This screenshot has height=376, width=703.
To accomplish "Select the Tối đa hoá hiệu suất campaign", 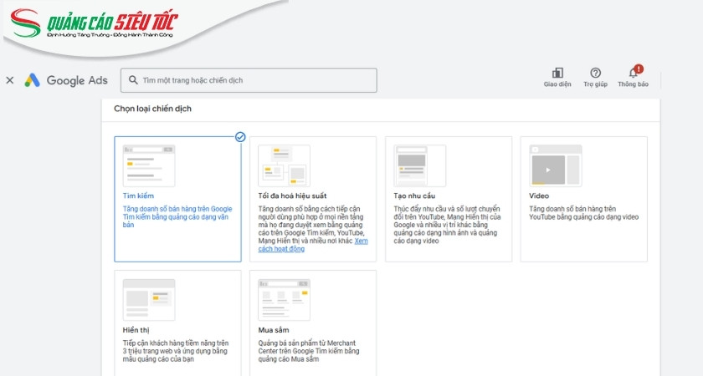I will pyautogui.click(x=292, y=196).
